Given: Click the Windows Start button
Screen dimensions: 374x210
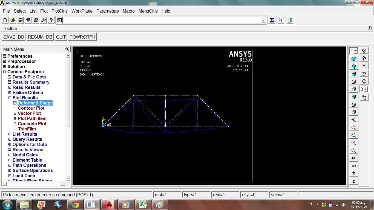Looking at the screenshot, I should (x=7, y=204).
